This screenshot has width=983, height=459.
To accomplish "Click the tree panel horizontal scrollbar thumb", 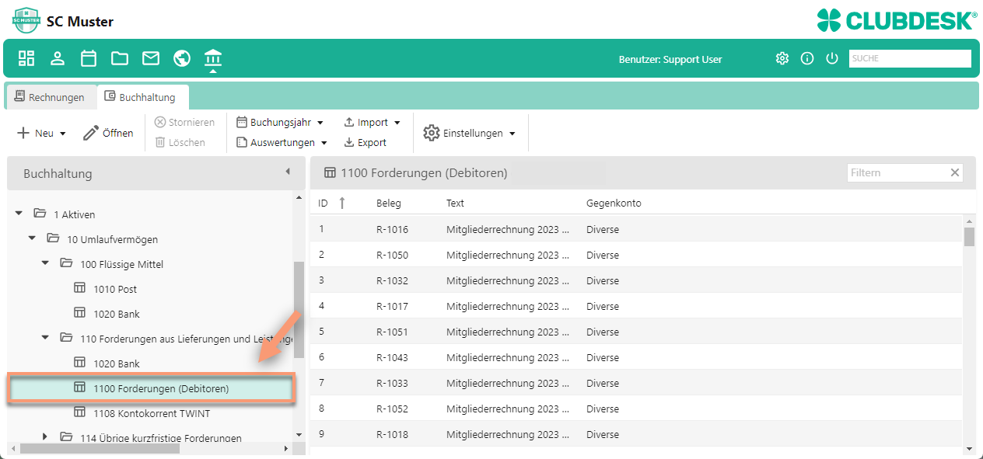I will [100, 448].
